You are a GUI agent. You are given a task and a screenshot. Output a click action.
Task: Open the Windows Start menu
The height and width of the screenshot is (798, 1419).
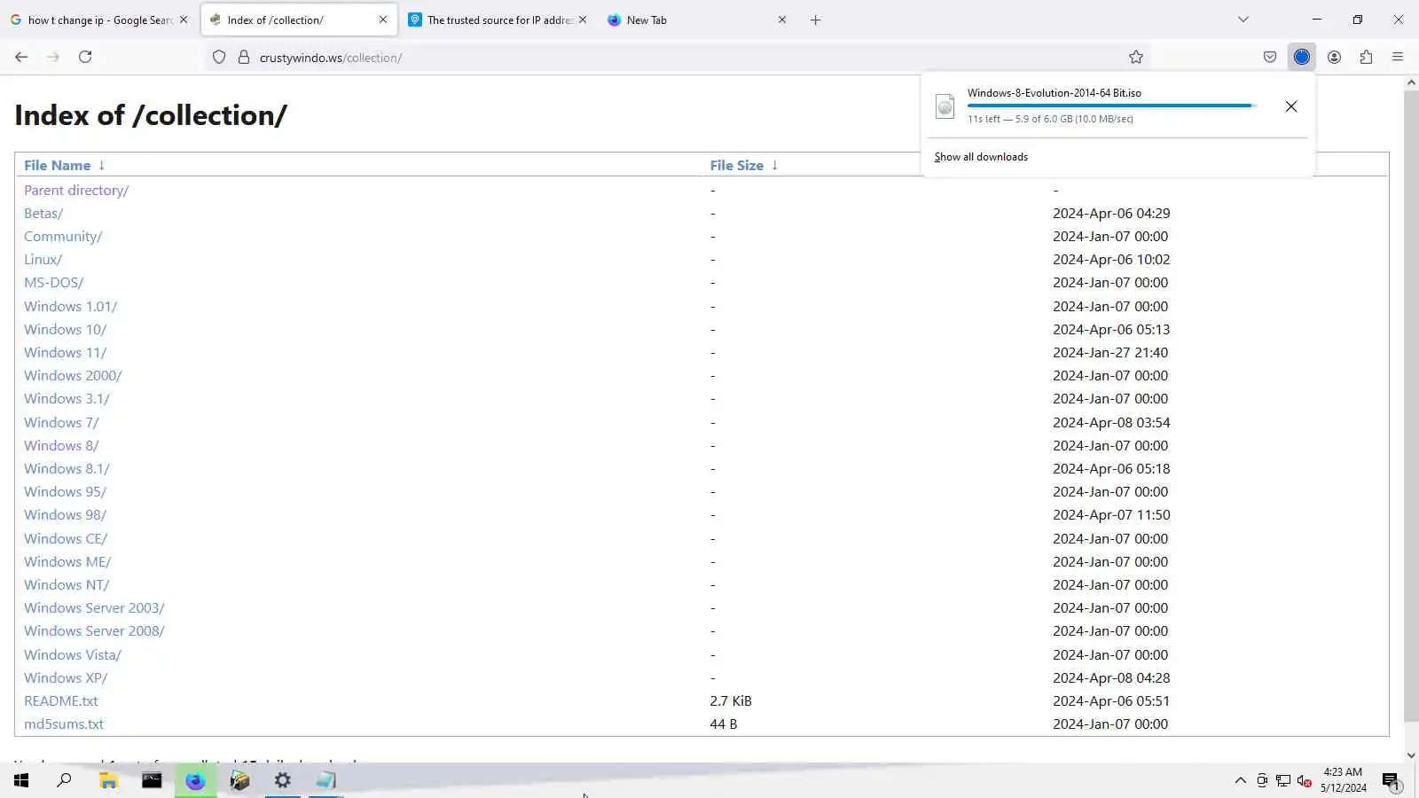point(21,780)
